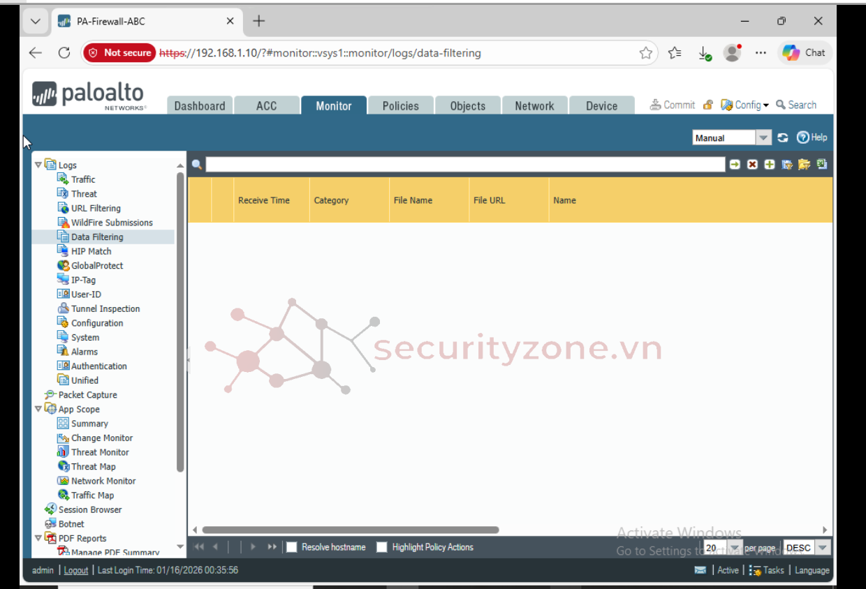Click the Logout link
866x589 pixels.
tap(76, 570)
